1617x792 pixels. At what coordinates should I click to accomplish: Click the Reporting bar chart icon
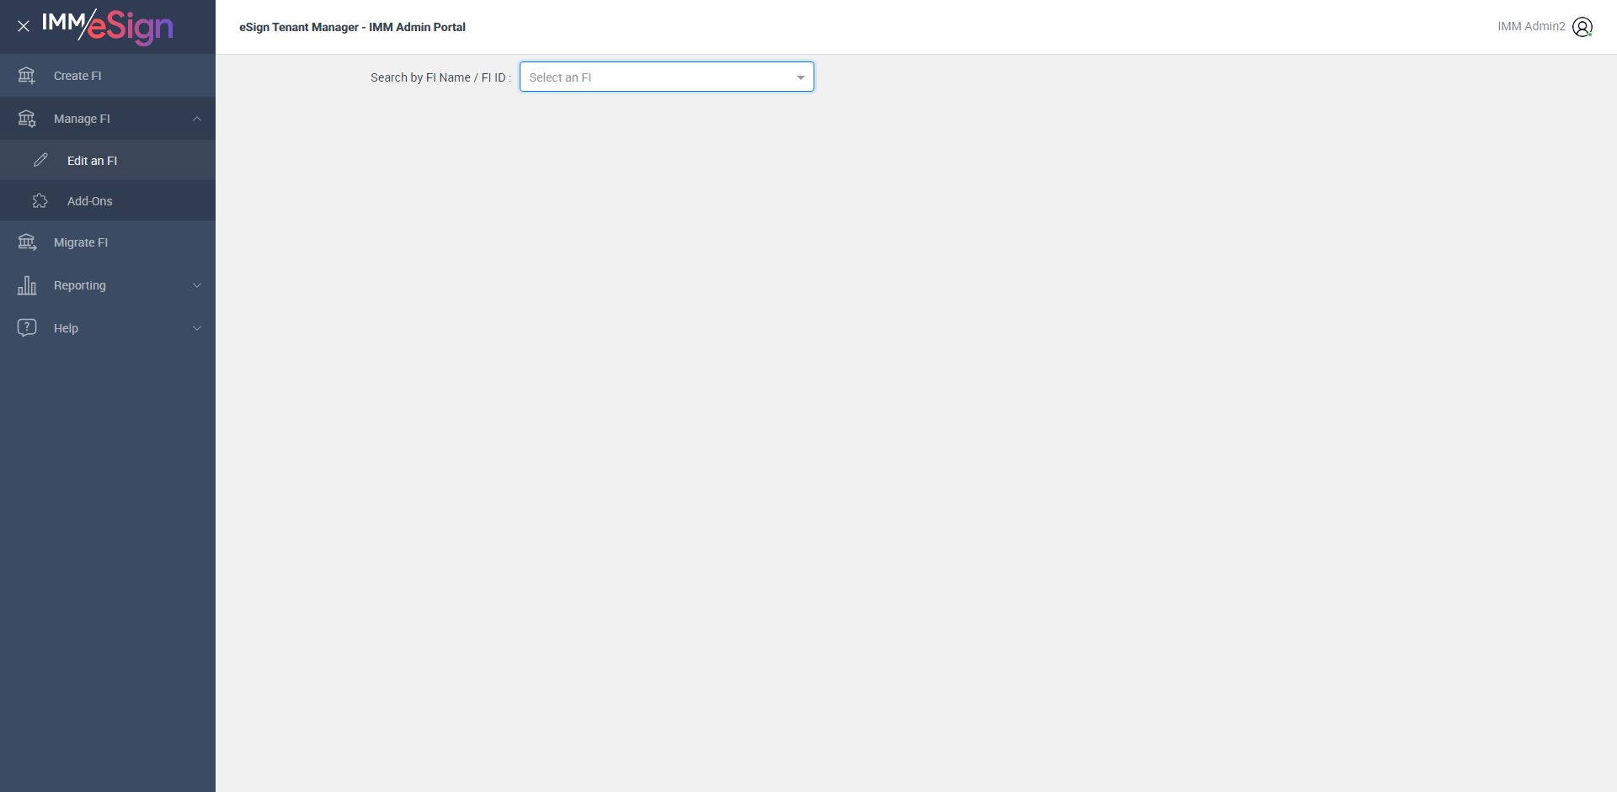coord(27,285)
